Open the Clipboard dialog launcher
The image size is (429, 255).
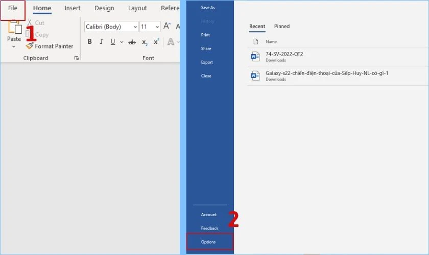(x=77, y=58)
